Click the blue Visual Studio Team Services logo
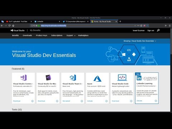 [x=73, y=77]
